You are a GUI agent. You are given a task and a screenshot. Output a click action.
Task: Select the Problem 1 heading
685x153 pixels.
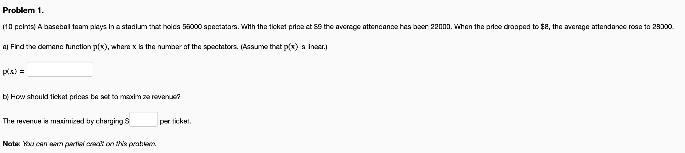23,11
